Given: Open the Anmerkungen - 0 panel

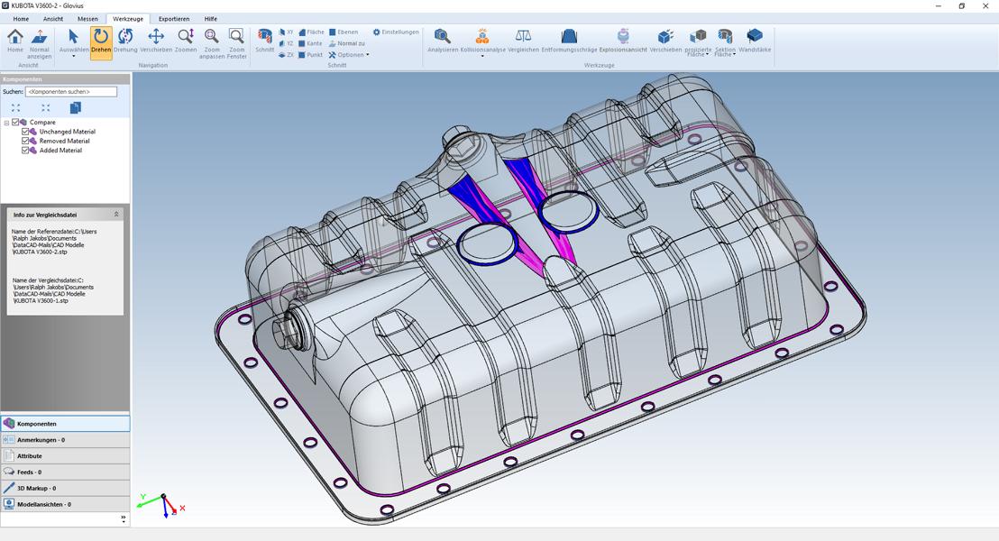Looking at the screenshot, I should click(65, 440).
